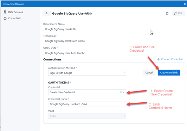The height and width of the screenshot is (131, 187).
Task: Close the Connection Manager window
Action: pos(185,4)
